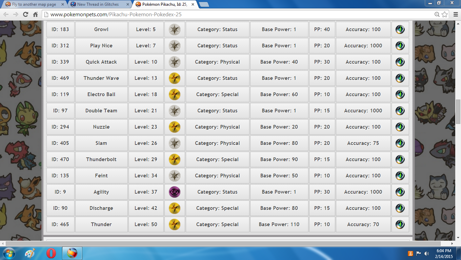Click the Action Center flag icon in the tray
Screen dimensions: 461x260
click(418, 253)
